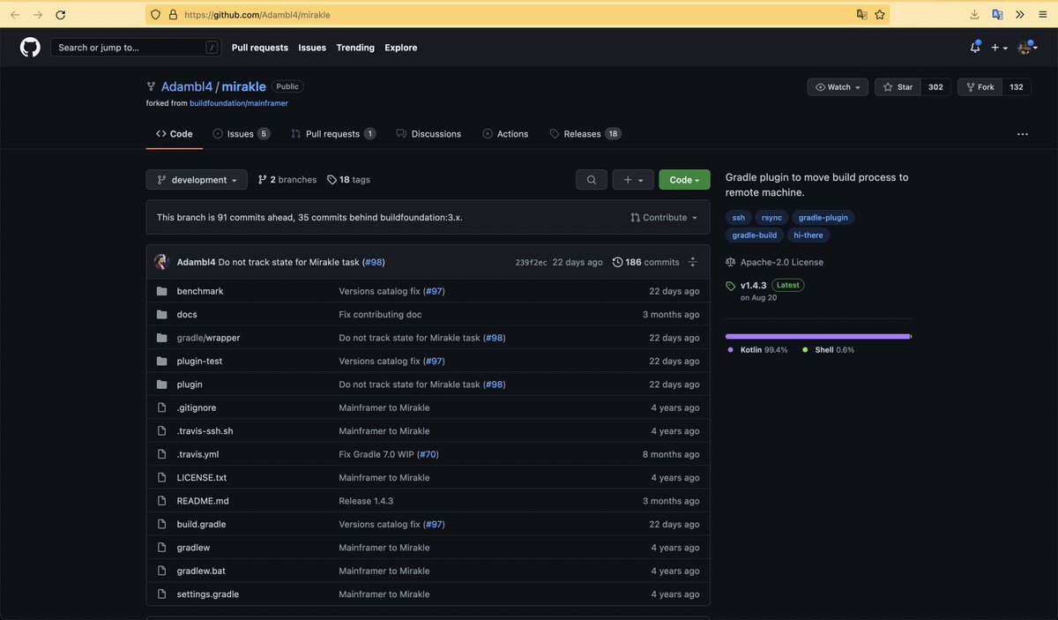Open the gradle/wrapper folder

(208, 338)
